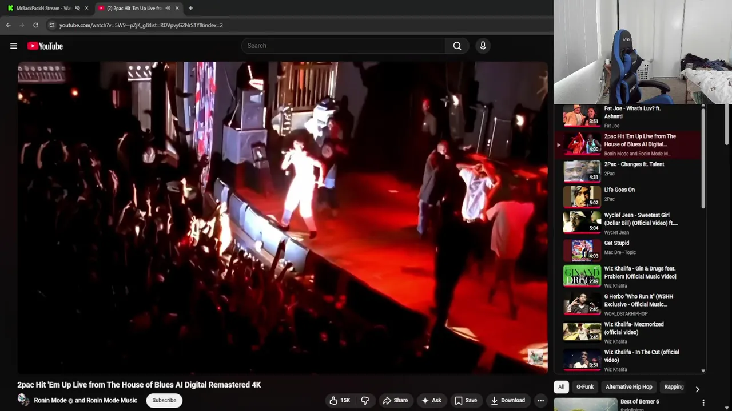Image resolution: width=732 pixels, height=411 pixels.
Task: Play Wyclef Jean - Sweetest Girl thumbnail
Action: point(582,221)
